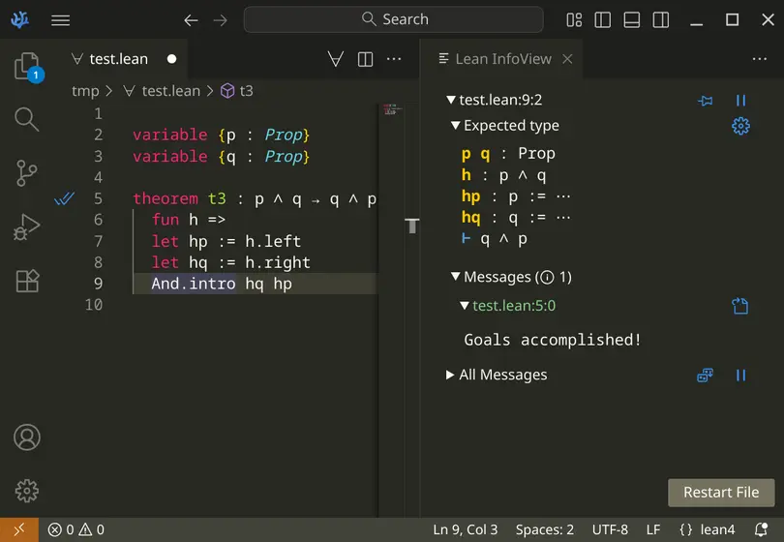Go forward with the right arrow
784x542 pixels.
220,20
